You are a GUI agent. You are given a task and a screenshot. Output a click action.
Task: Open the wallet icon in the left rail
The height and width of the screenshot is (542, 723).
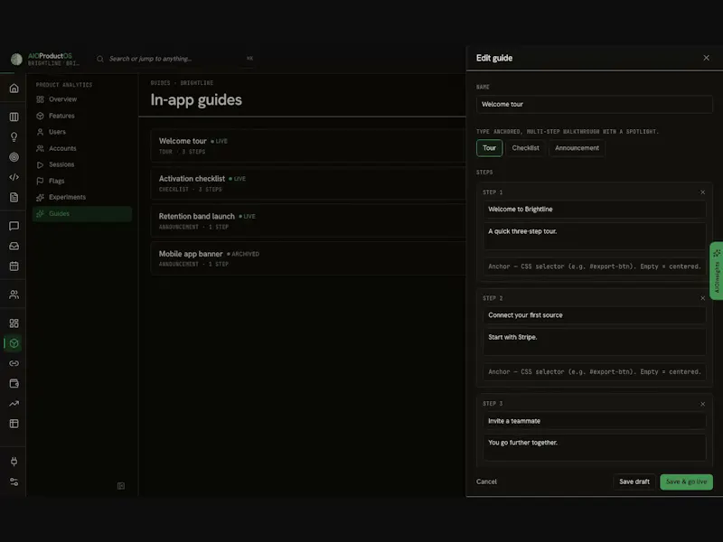click(14, 383)
